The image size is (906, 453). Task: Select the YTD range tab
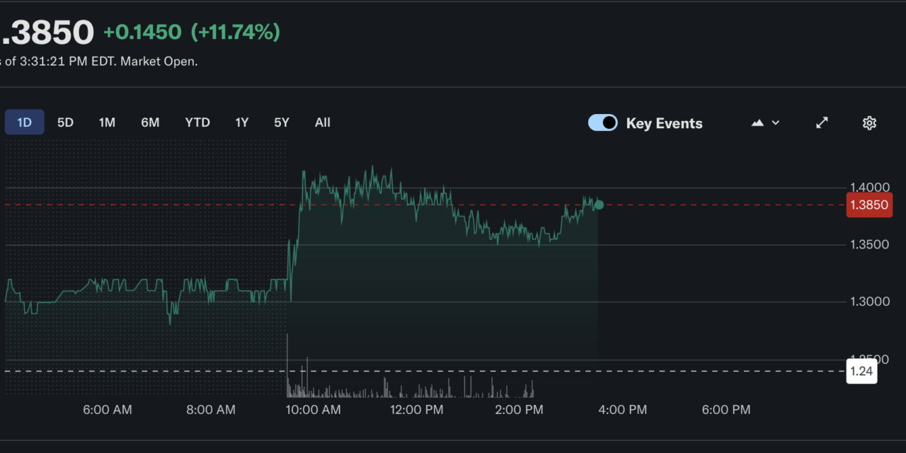[x=197, y=122]
